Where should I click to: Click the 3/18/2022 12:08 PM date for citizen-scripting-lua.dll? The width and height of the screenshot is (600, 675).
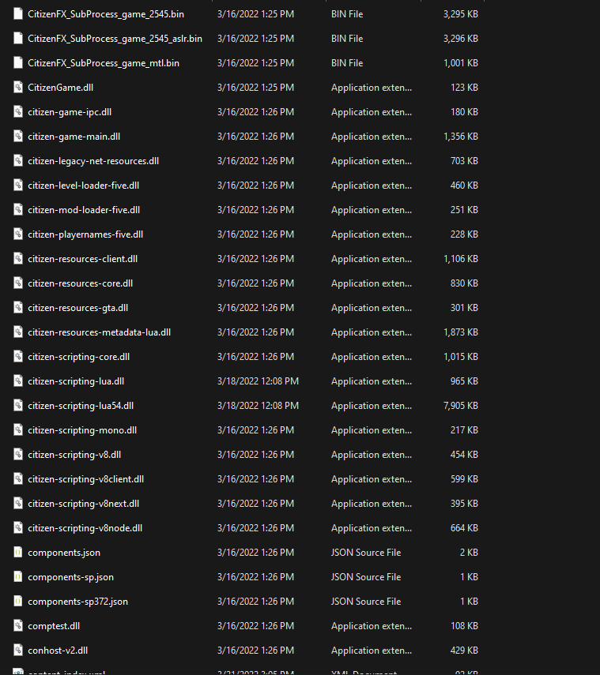(258, 381)
